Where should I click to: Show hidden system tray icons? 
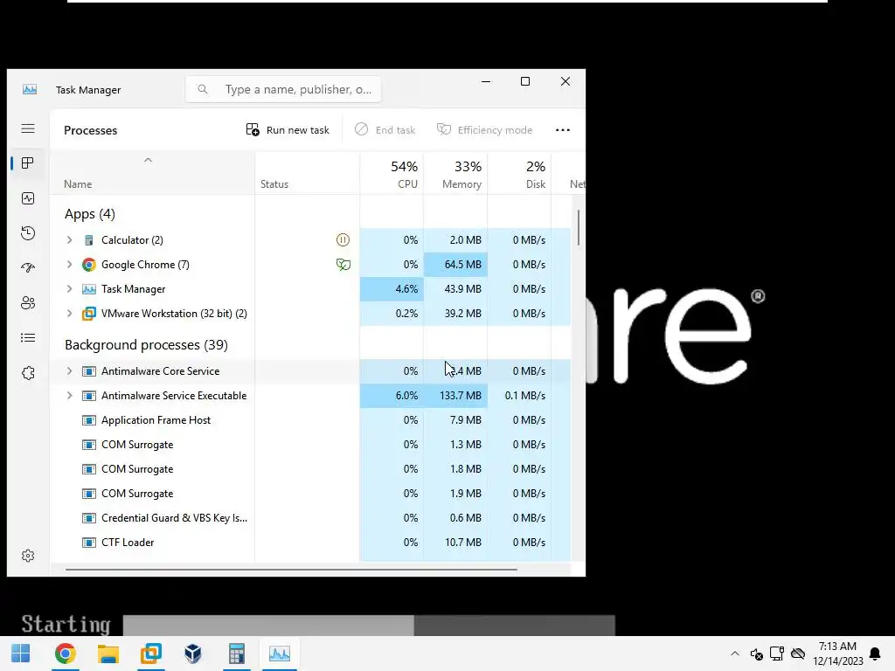(735, 654)
